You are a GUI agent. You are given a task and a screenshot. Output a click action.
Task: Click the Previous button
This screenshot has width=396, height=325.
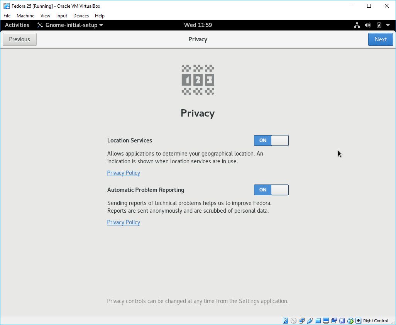pyautogui.click(x=19, y=39)
